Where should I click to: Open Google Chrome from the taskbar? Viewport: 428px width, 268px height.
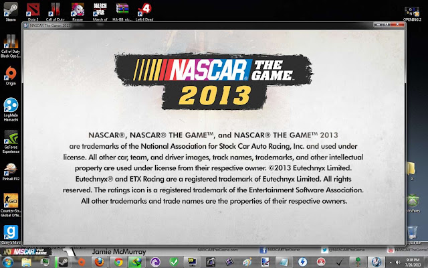(118, 262)
